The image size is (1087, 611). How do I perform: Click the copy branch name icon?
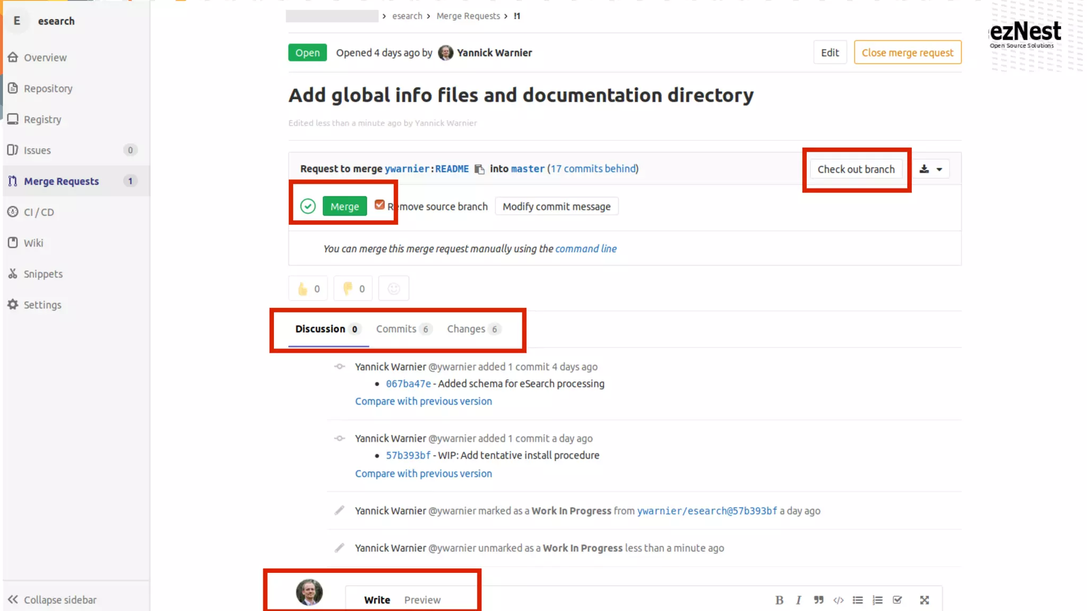(x=479, y=169)
